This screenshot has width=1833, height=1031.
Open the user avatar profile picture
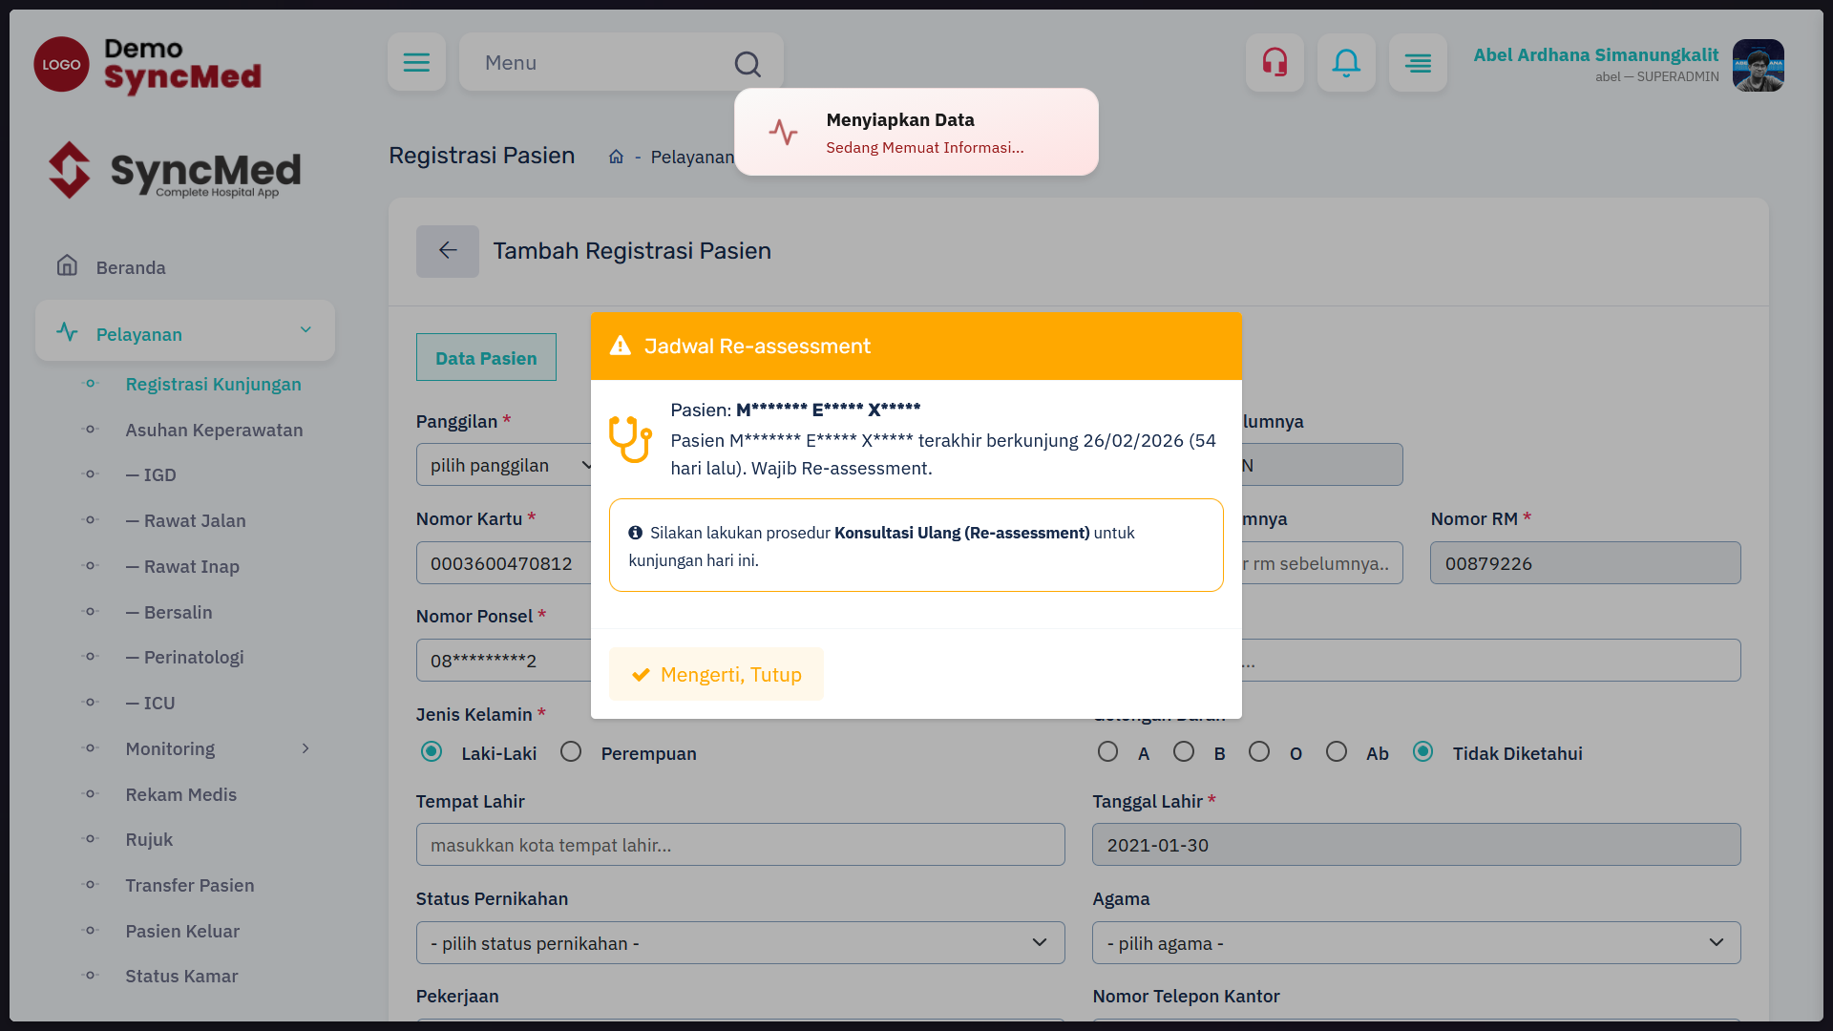click(1759, 65)
